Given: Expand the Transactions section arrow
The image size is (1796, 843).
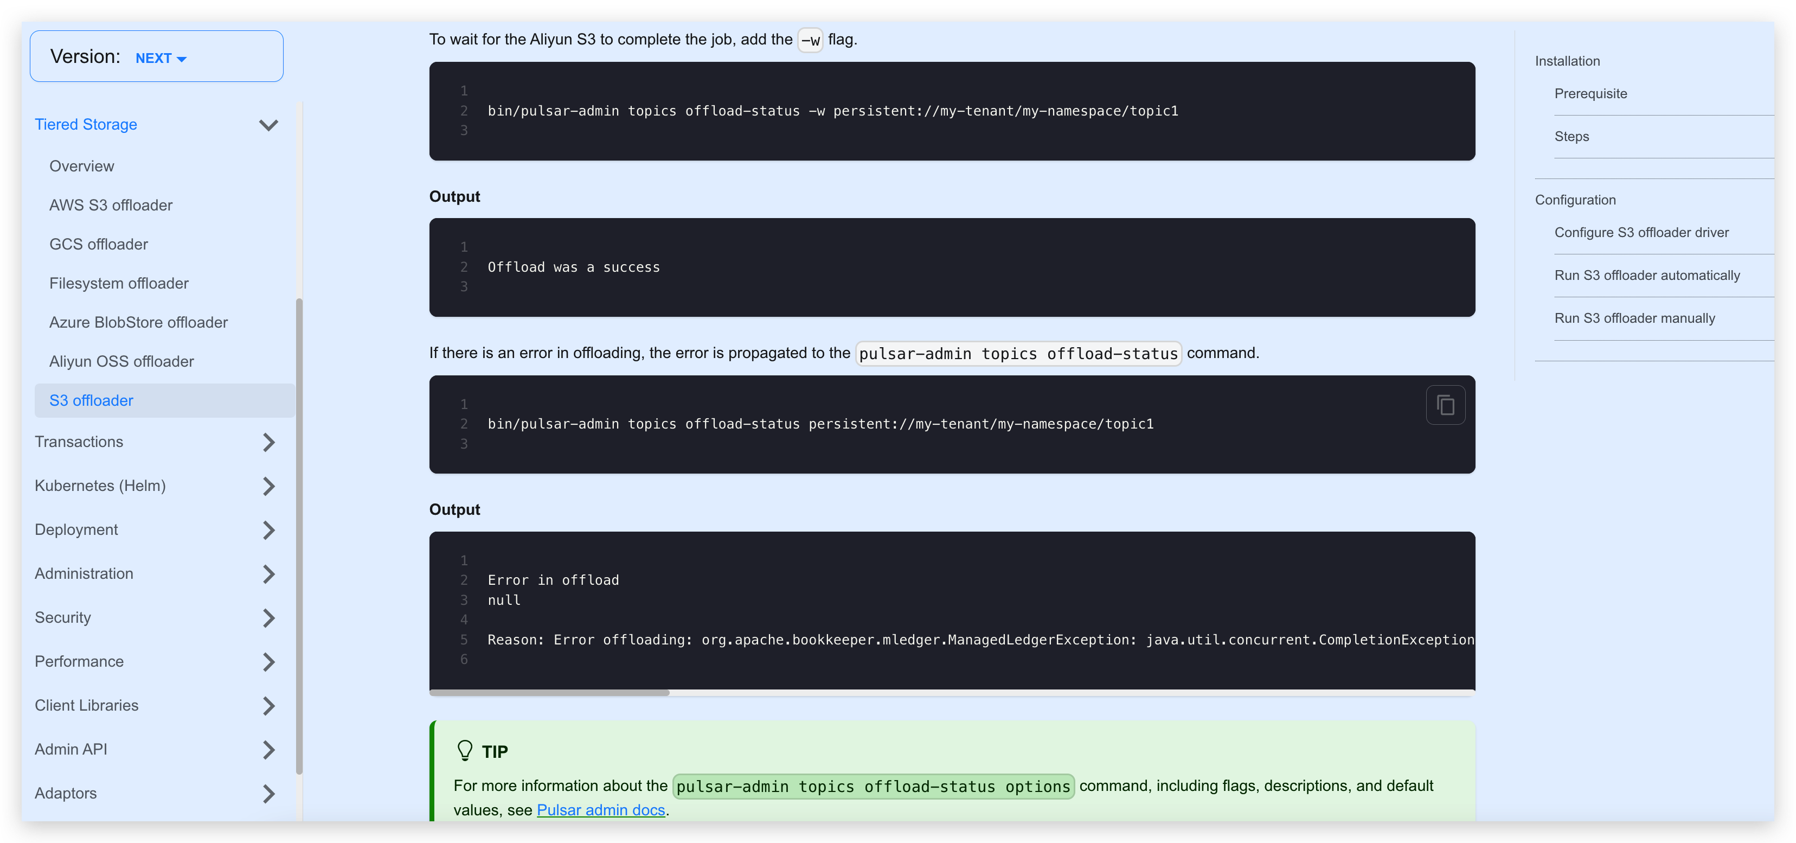Looking at the screenshot, I should [x=268, y=442].
